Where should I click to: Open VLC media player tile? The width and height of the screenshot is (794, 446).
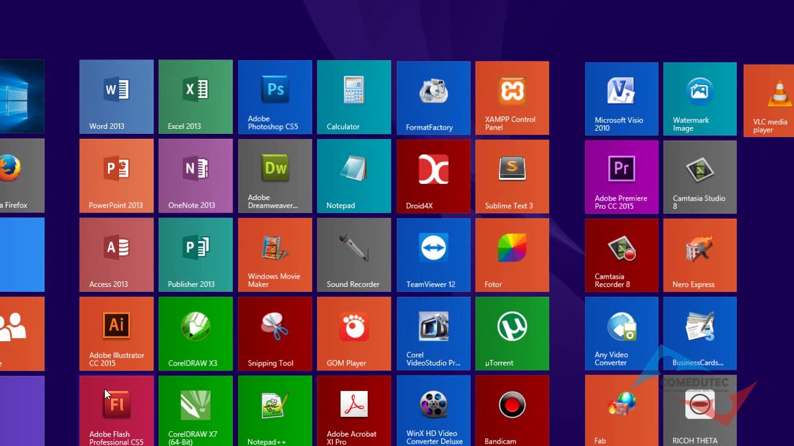click(769, 100)
